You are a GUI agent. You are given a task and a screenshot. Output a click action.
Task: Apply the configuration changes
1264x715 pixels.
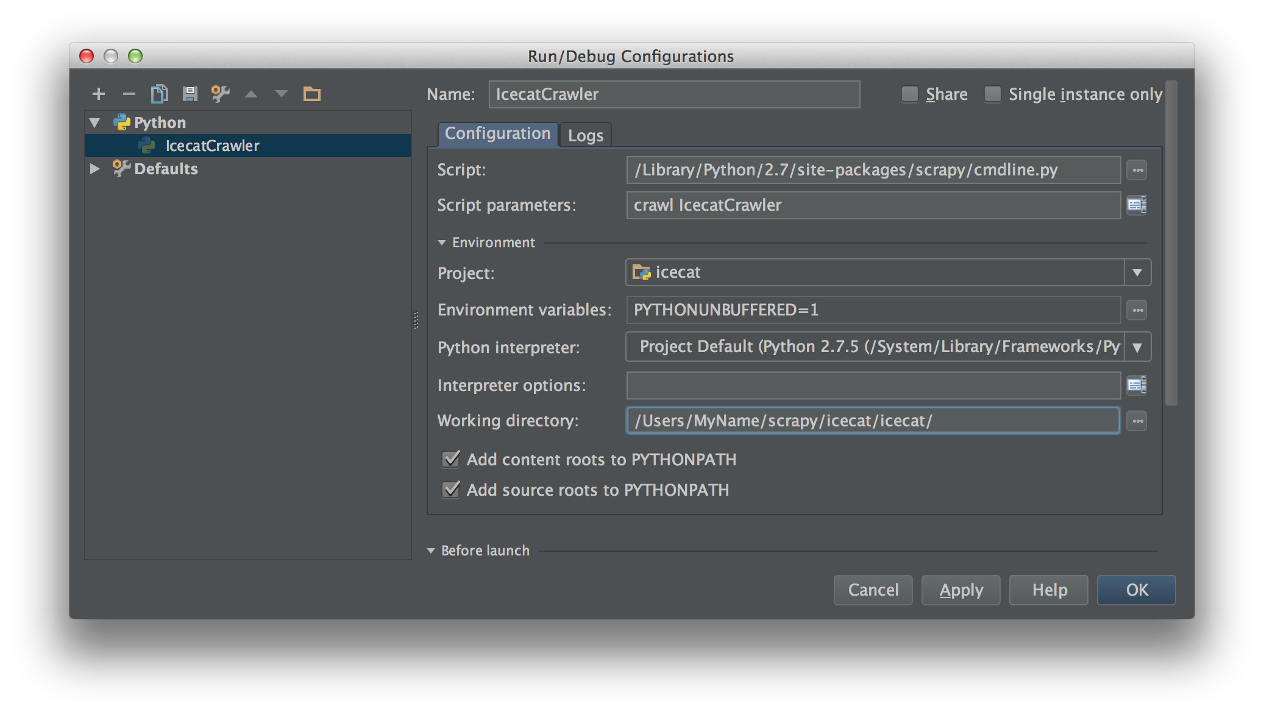pos(960,590)
